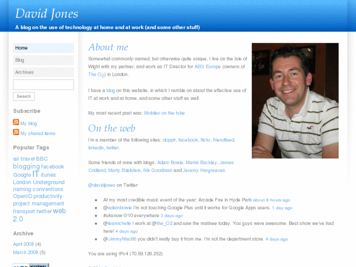Viewport: 356px width, 267px height.
Task: Select the naming conventions tag
Action: click(38, 189)
